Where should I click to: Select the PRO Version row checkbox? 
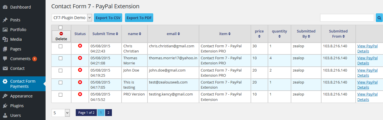point(60,94)
